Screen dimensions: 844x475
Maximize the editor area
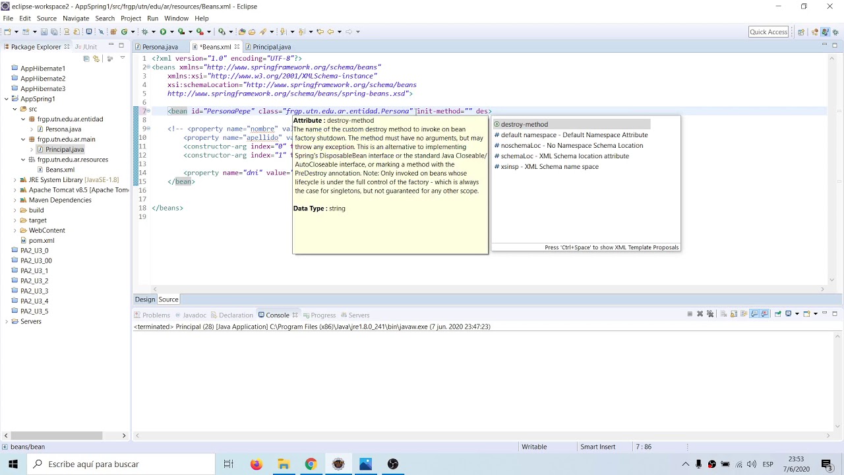pyautogui.click(x=835, y=45)
